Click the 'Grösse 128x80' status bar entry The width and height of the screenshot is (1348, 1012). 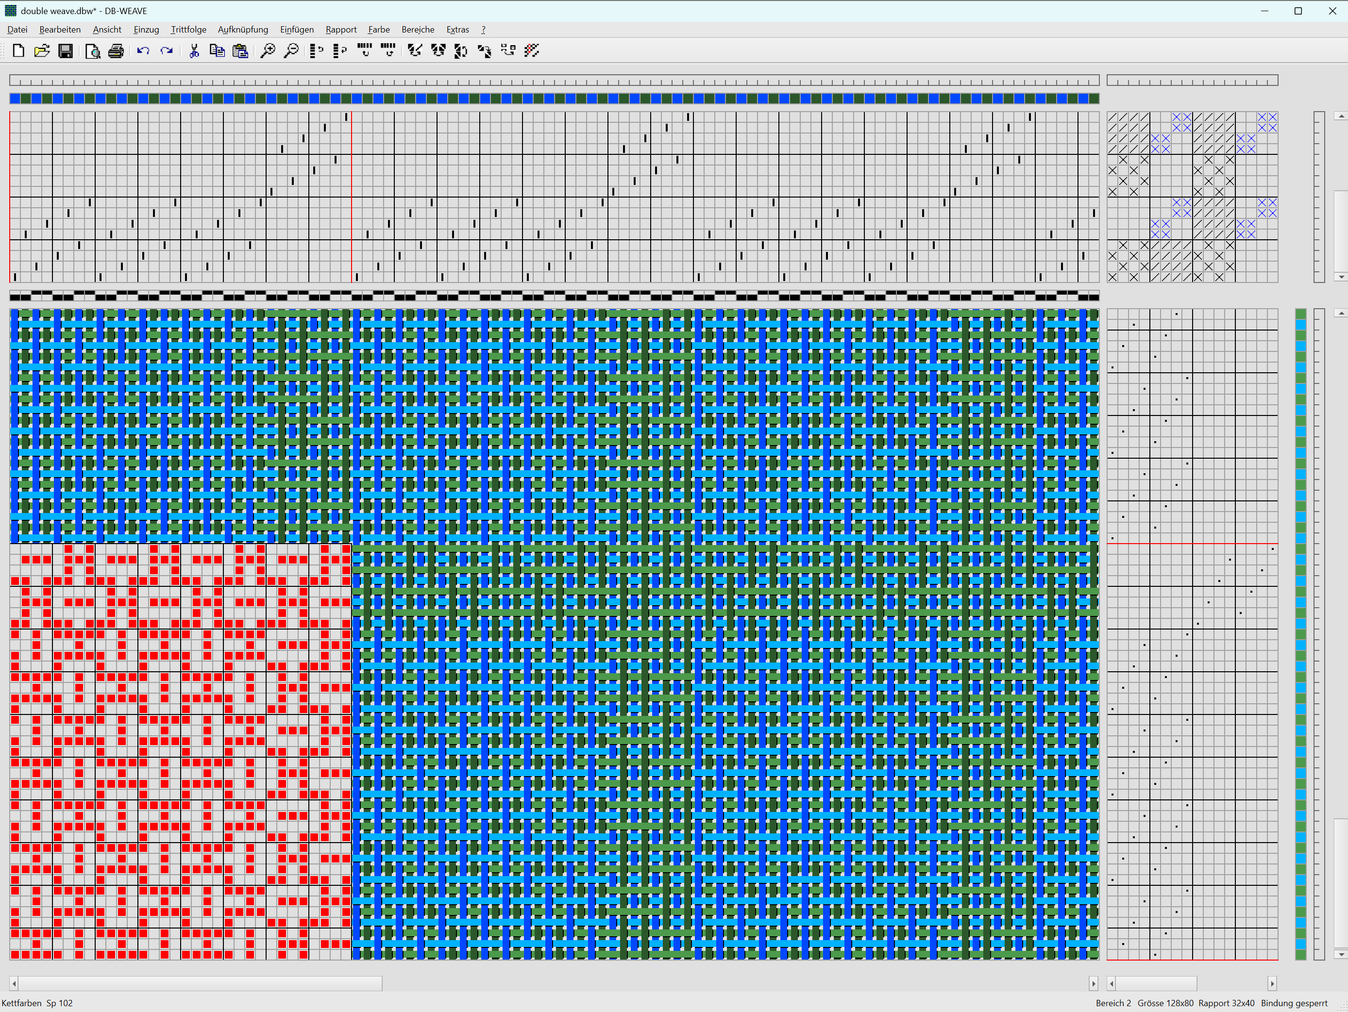coord(1165,1003)
